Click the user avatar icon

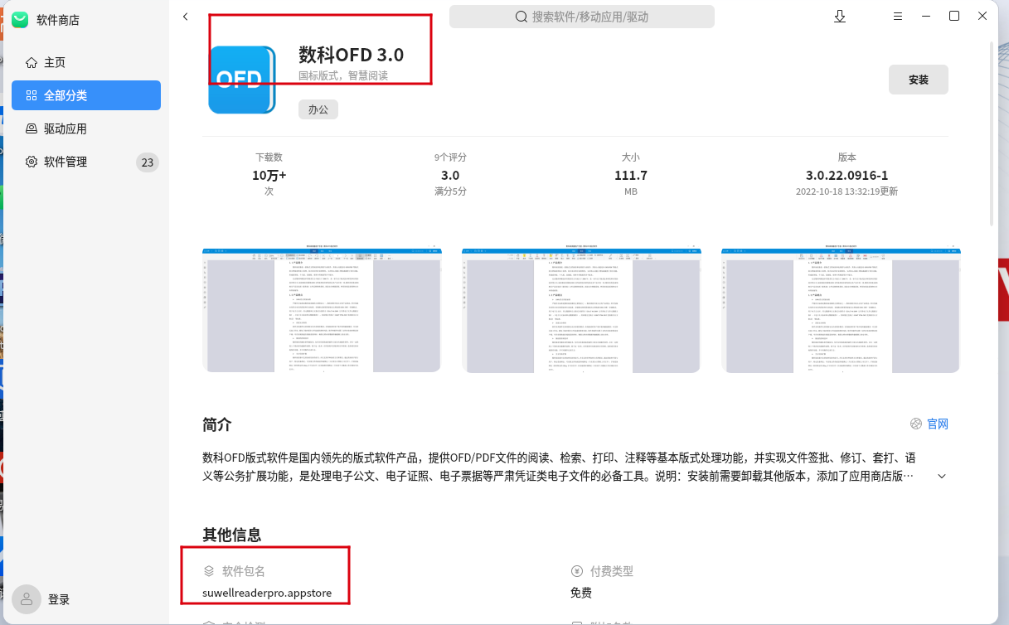coord(27,598)
